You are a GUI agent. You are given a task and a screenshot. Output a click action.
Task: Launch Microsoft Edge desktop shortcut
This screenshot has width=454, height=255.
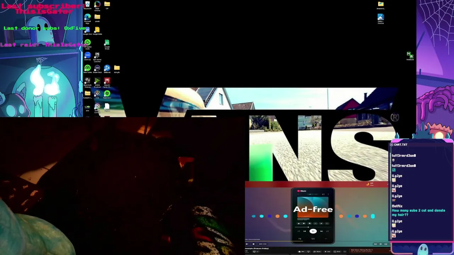coord(87,19)
